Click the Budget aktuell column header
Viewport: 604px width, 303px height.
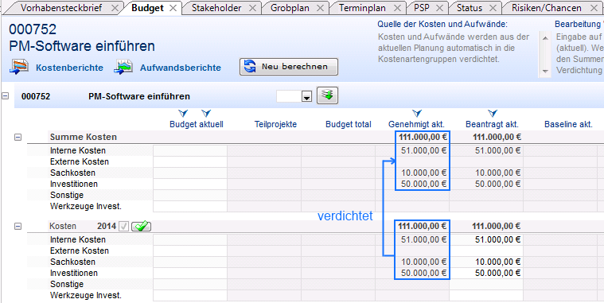pyautogui.click(x=197, y=124)
